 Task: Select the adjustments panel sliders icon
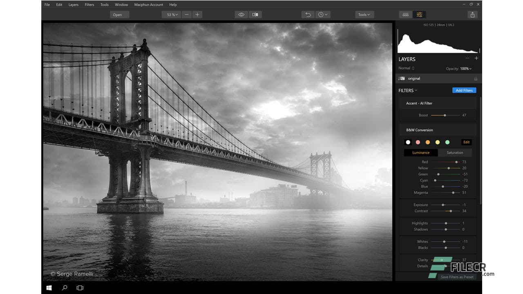(x=419, y=14)
